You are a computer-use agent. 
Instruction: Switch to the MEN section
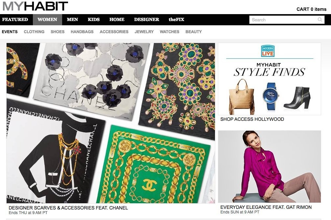coord(72,20)
